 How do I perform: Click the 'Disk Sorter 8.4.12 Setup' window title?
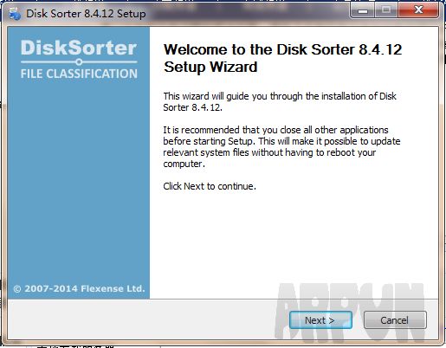pos(86,14)
